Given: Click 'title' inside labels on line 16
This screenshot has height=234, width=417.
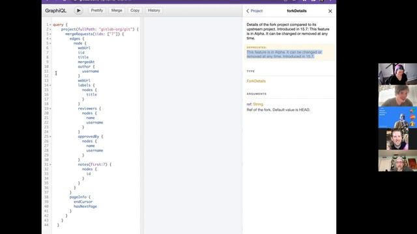Looking at the screenshot, I should (91, 94).
